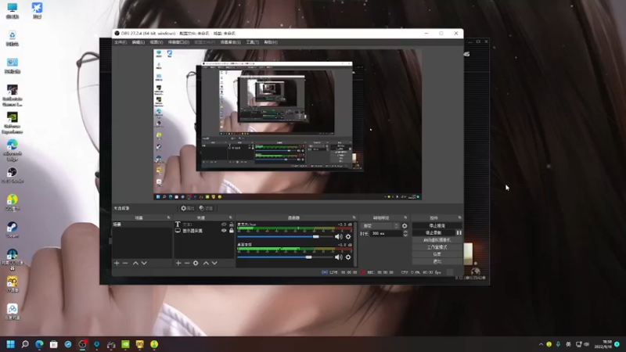Decrease transition duration with down arrow
This screenshot has height=352, width=626.
[x=405, y=235]
